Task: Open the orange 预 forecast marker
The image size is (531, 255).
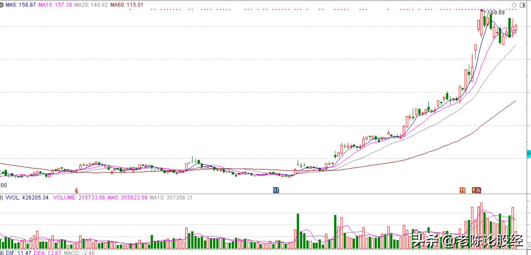Action: (x=463, y=190)
